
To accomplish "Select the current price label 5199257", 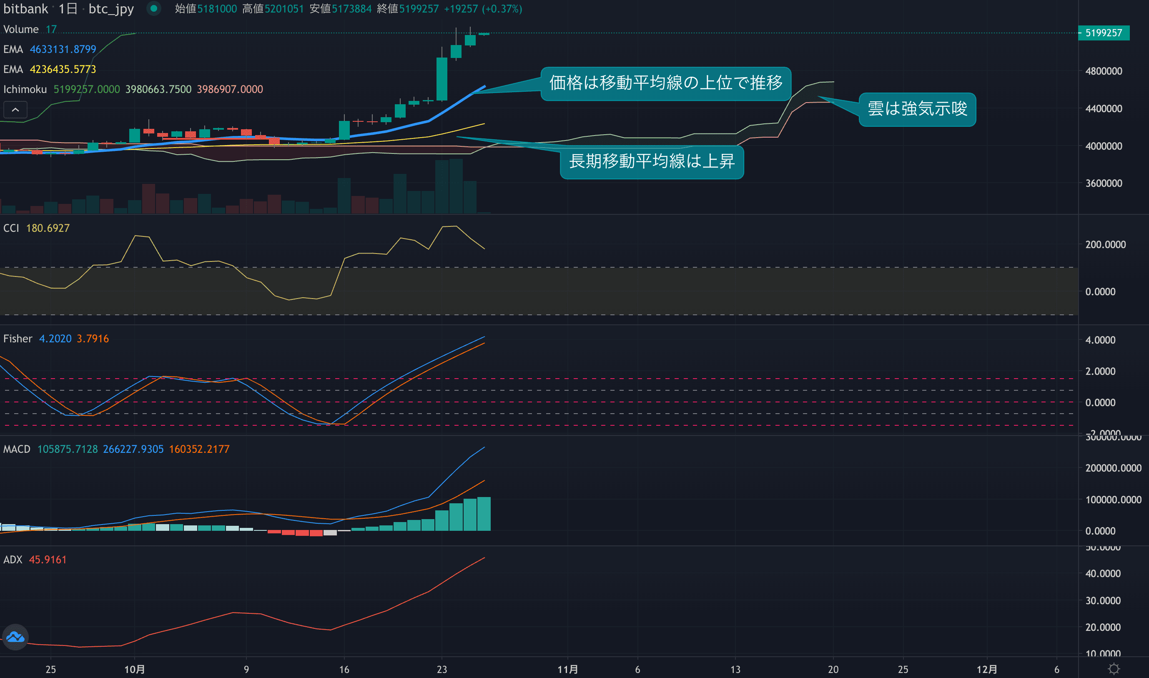I will pos(1103,33).
